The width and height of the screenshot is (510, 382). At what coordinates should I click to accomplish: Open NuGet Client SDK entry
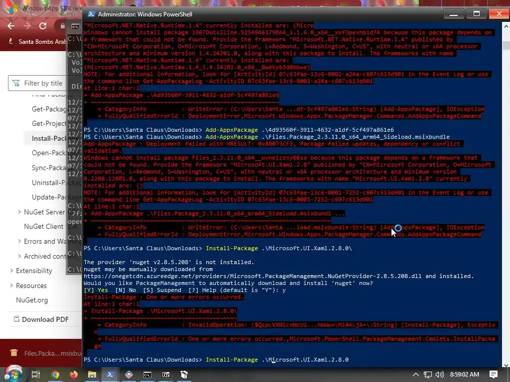tap(45, 226)
